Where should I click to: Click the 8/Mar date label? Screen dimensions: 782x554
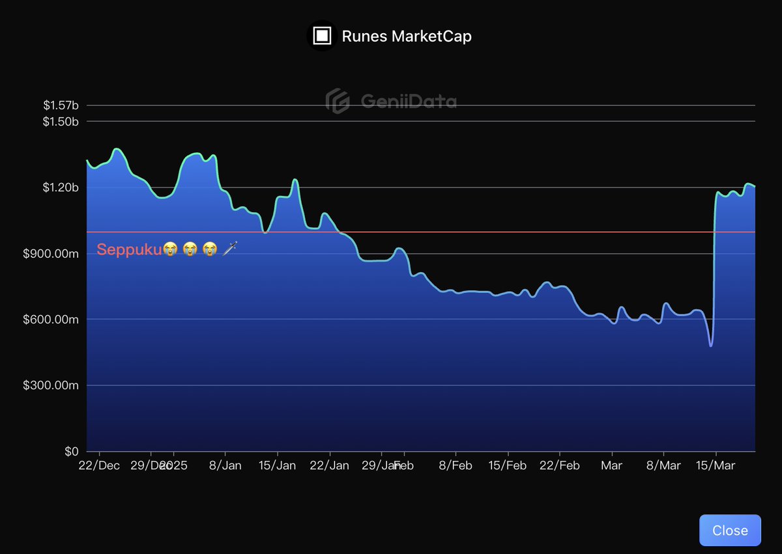[663, 465]
